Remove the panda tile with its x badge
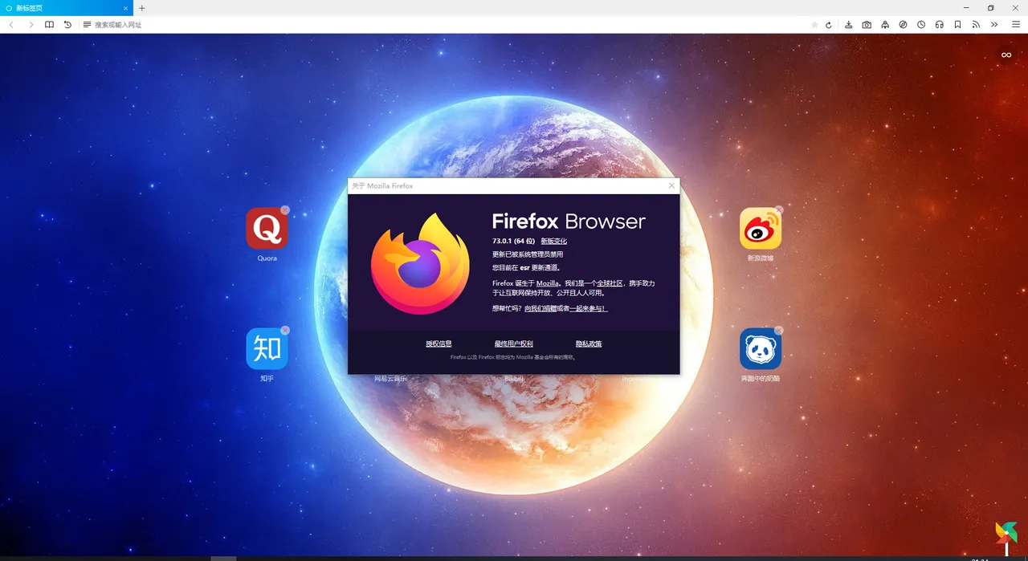This screenshot has width=1028, height=561. 778,330
